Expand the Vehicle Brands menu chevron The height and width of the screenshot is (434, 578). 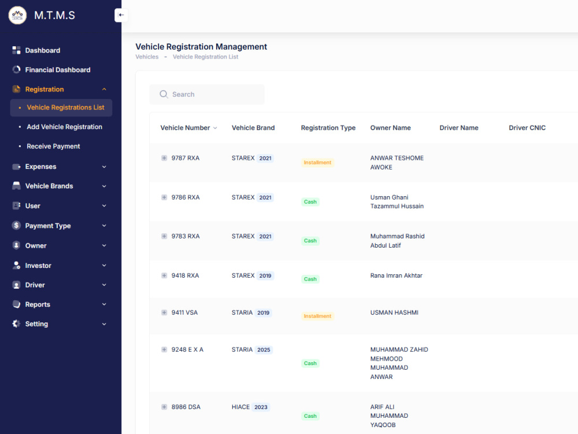click(104, 186)
